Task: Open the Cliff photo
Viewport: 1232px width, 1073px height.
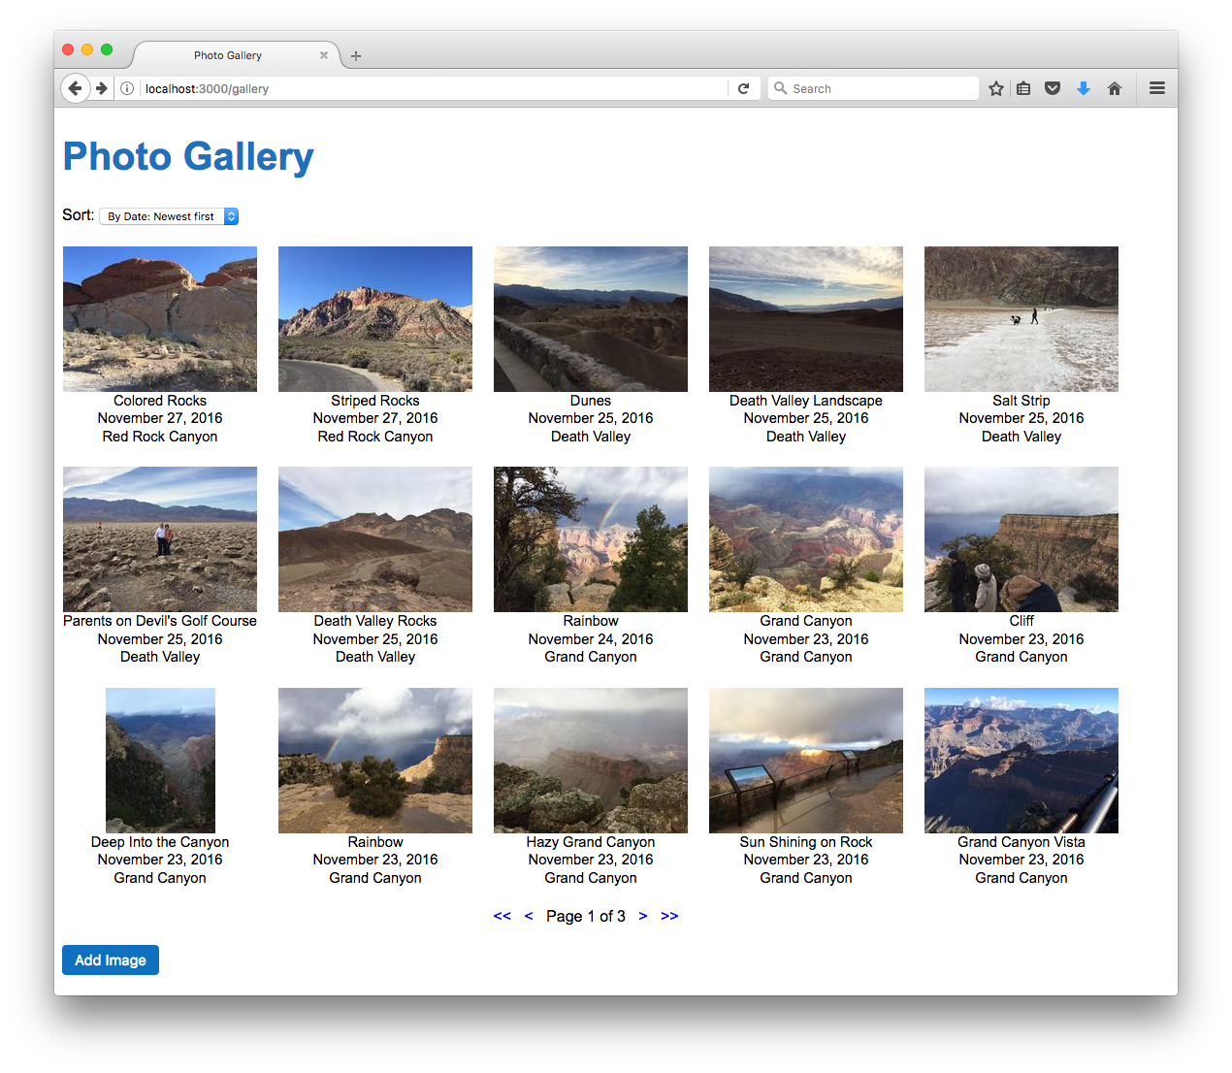Action: pos(1021,539)
